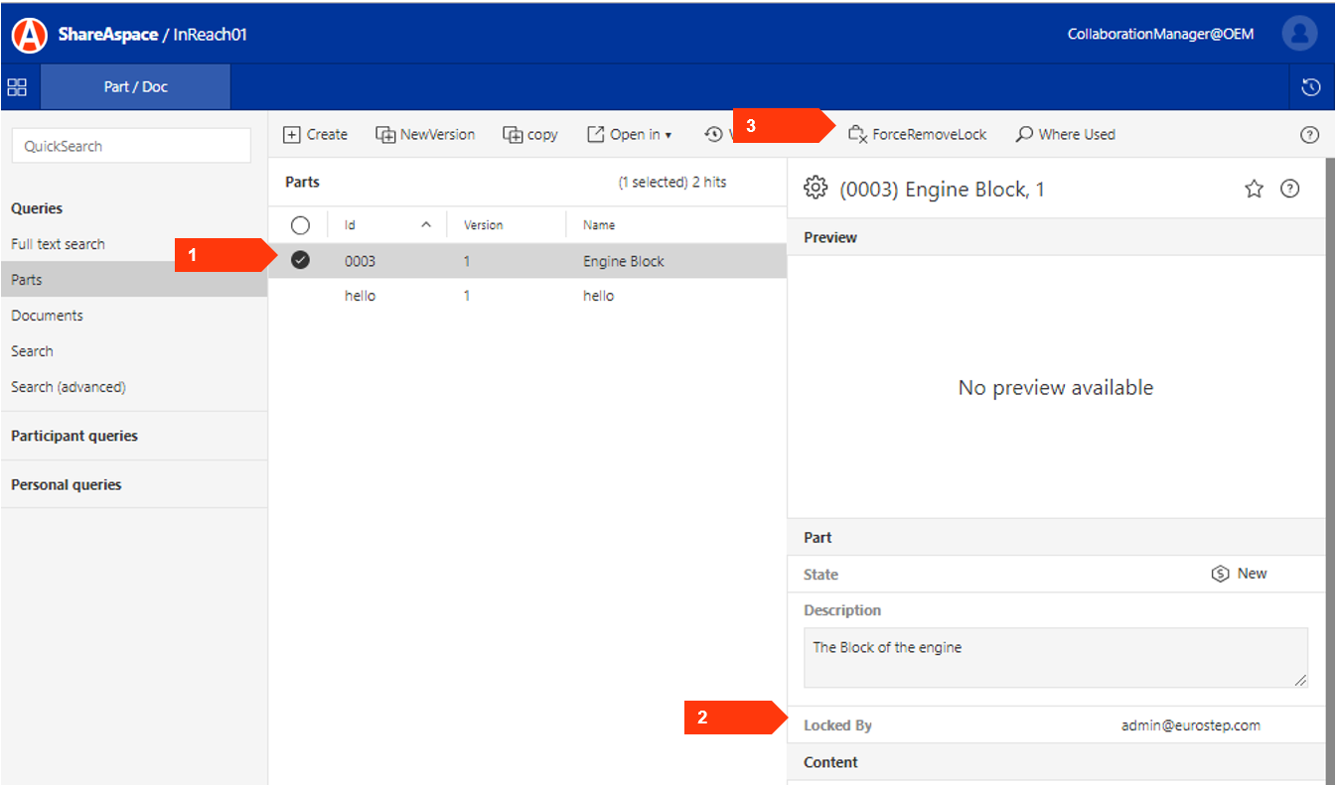Click the gear icon beside Engine Block title
Image resolution: width=1338 pixels, height=785 pixels.
[x=816, y=189]
